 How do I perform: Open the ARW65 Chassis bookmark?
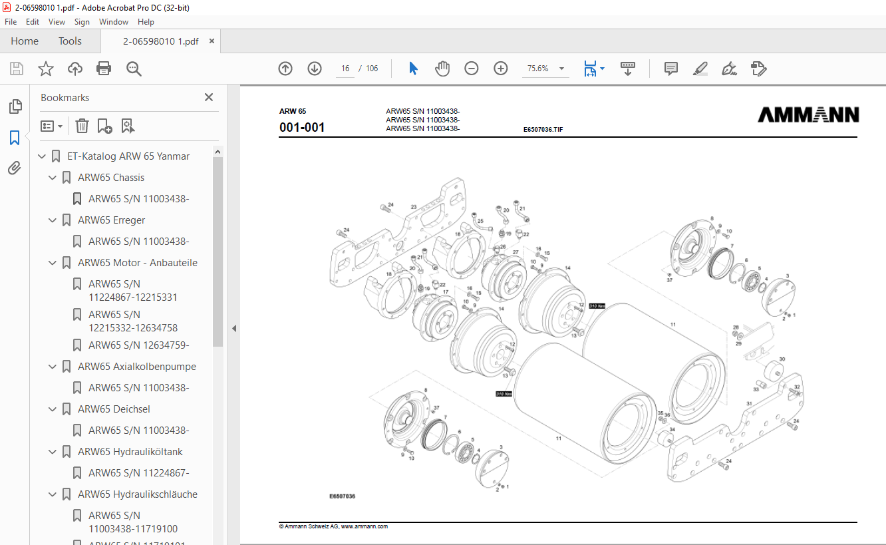pyautogui.click(x=111, y=178)
